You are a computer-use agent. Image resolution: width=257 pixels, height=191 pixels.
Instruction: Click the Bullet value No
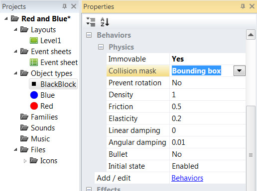point(177,154)
